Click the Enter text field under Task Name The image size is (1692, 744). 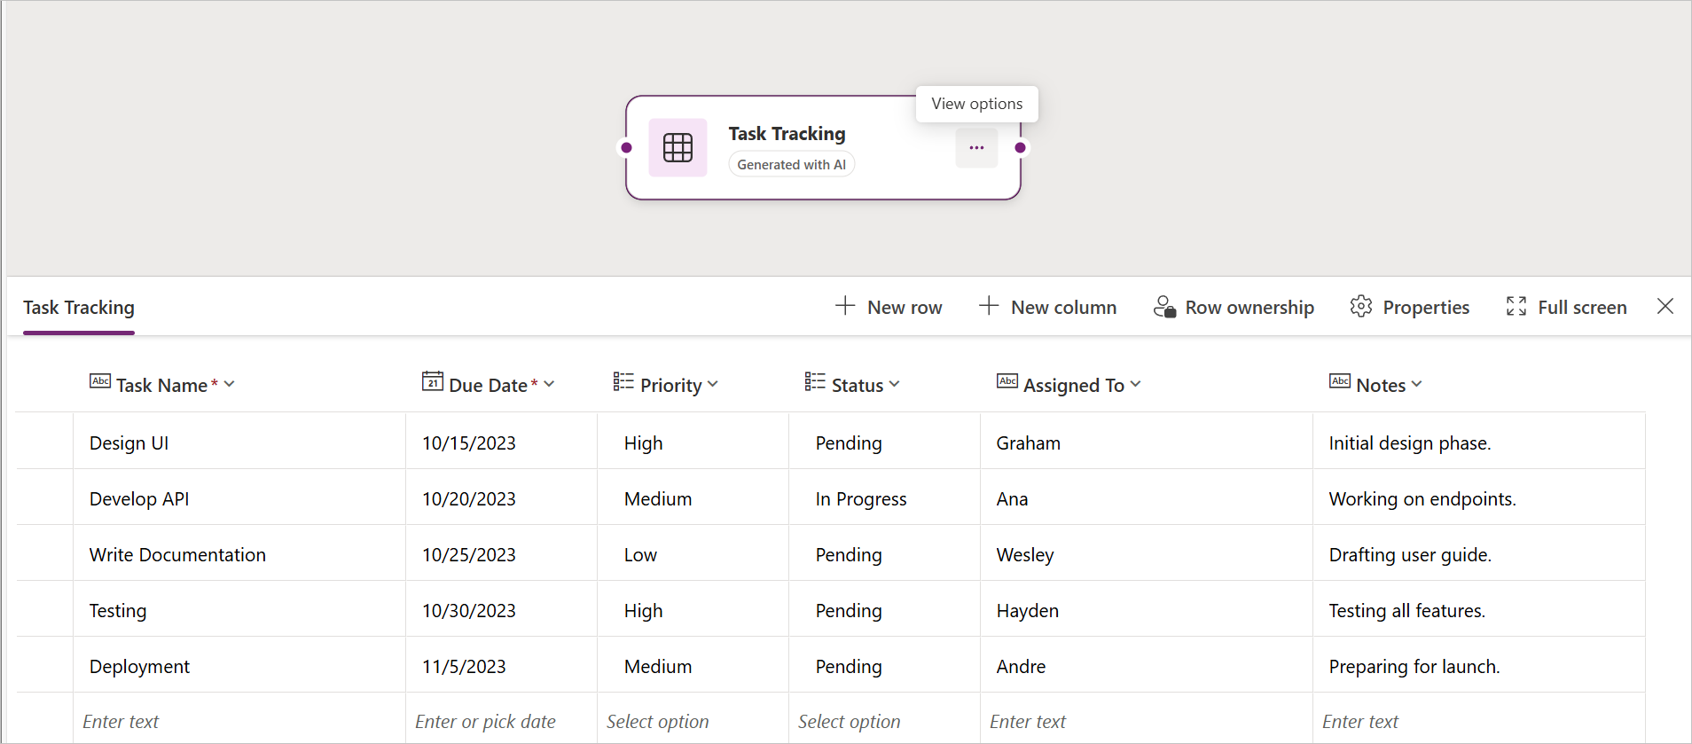[239, 721]
